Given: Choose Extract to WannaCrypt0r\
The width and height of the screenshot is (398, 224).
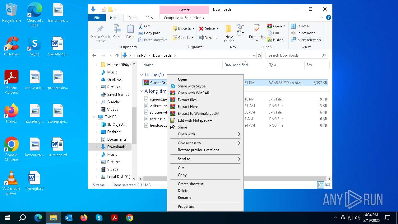Looking at the screenshot, I should click(205, 114).
